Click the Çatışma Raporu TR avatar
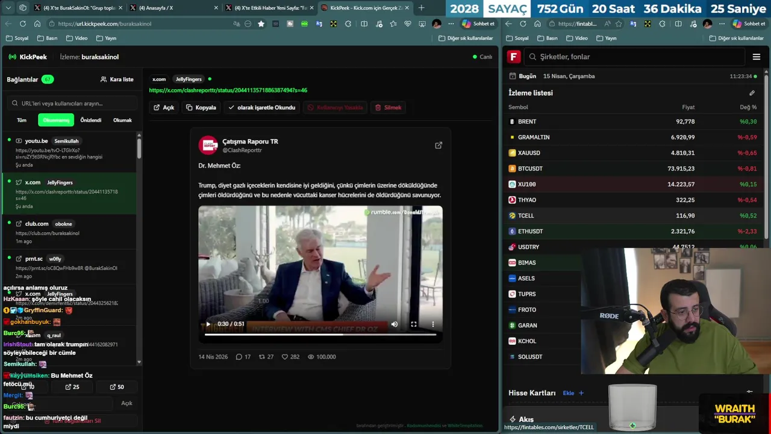Viewport: 771px width, 434px height. click(x=208, y=145)
